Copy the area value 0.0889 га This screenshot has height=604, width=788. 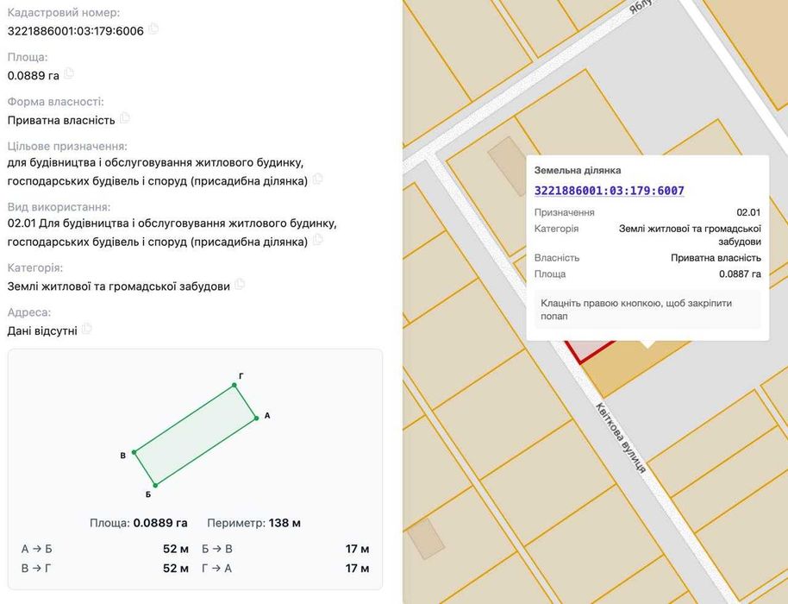coord(69,73)
